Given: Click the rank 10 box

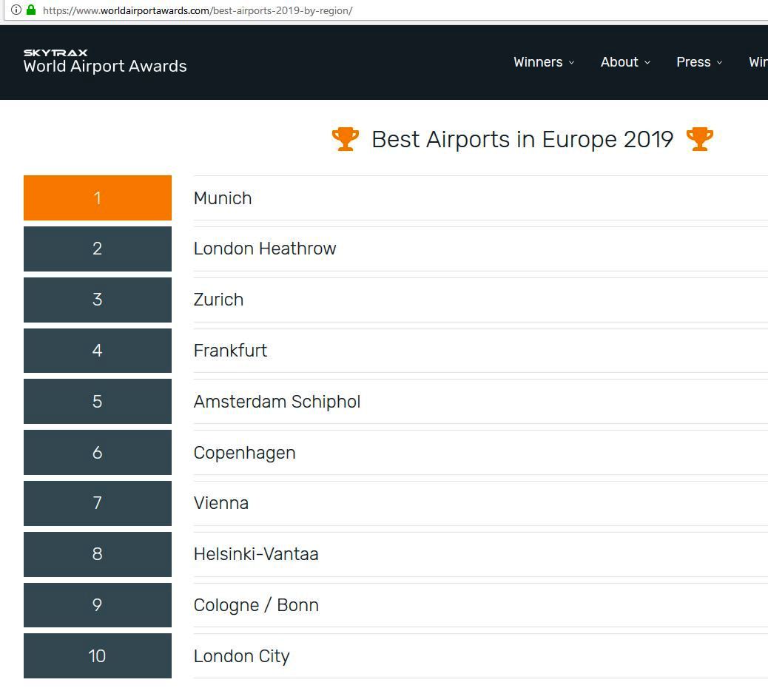Looking at the screenshot, I should point(98,656).
